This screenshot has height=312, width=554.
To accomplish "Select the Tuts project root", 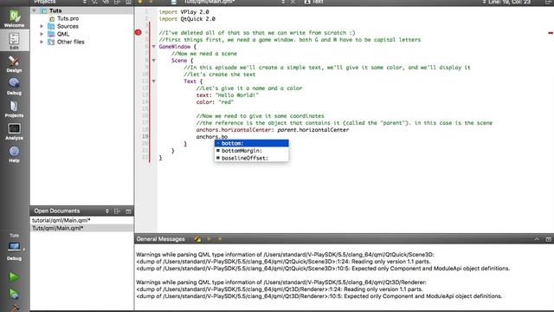I will (x=55, y=10).
